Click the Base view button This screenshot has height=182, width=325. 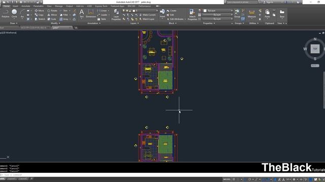pos(282,14)
